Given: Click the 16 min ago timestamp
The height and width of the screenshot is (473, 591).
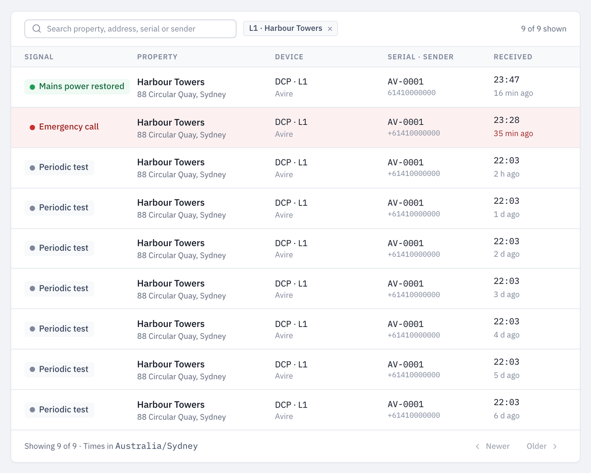Looking at the screenshot, I should pyautogui.click(x=513, y=93).
